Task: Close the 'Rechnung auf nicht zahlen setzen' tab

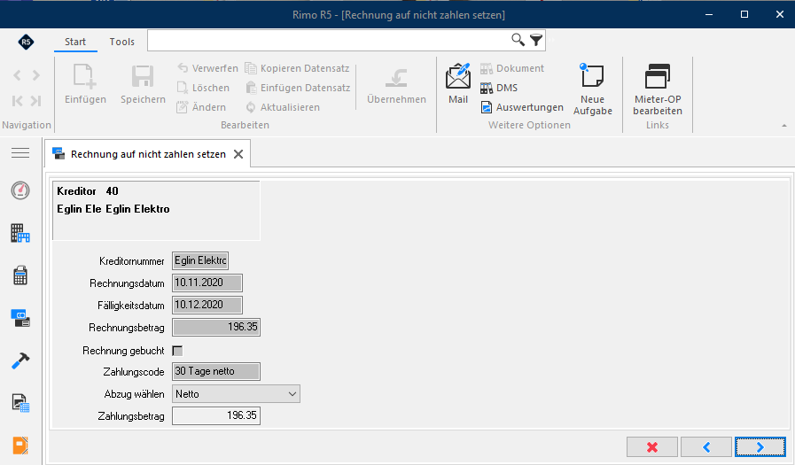Action: coord(238,154)
